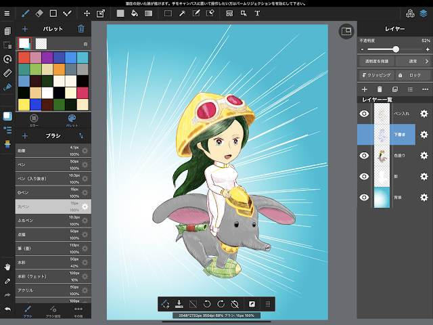Toggle the クリッピング button
Screen dimensions: 433x325
click(x=377, y=75)
